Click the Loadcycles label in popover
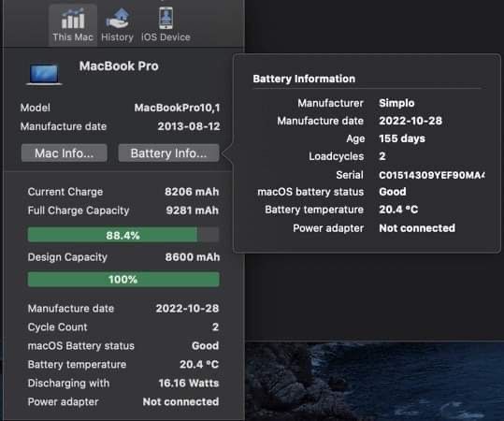Screen dimensions: 504x421 pyautogui.click(x=337, y=156)
